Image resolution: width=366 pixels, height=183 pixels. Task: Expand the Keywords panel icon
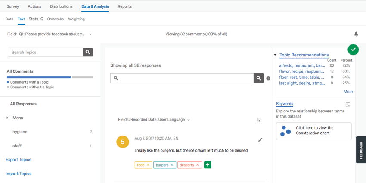tap(348, 105)
